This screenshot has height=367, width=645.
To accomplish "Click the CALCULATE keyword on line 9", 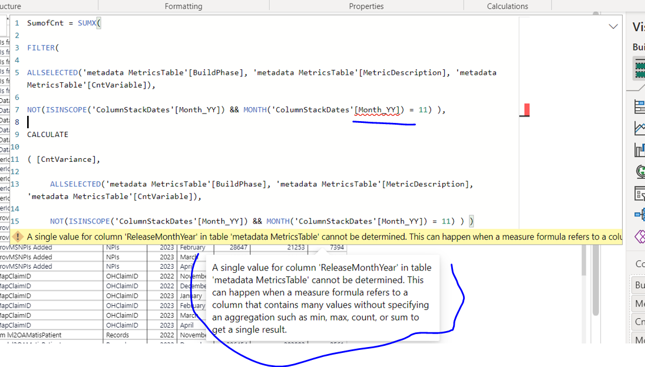I will point(48,134).
